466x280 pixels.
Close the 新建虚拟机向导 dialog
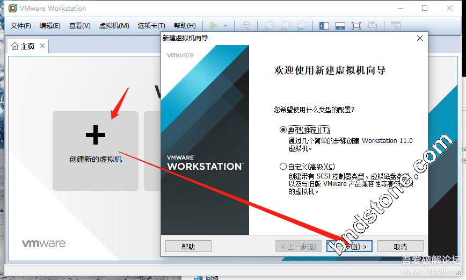[420, 38]
